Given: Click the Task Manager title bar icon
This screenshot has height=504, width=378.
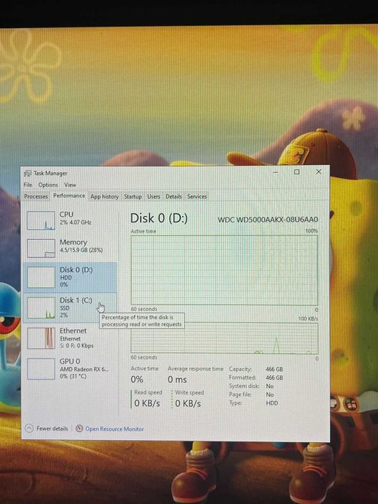Looking at the screenshot, I should pos(27,174).
